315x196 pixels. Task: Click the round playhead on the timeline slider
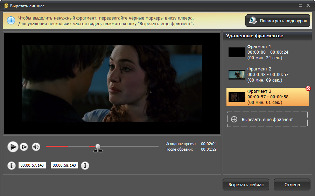tap(98, 146)
